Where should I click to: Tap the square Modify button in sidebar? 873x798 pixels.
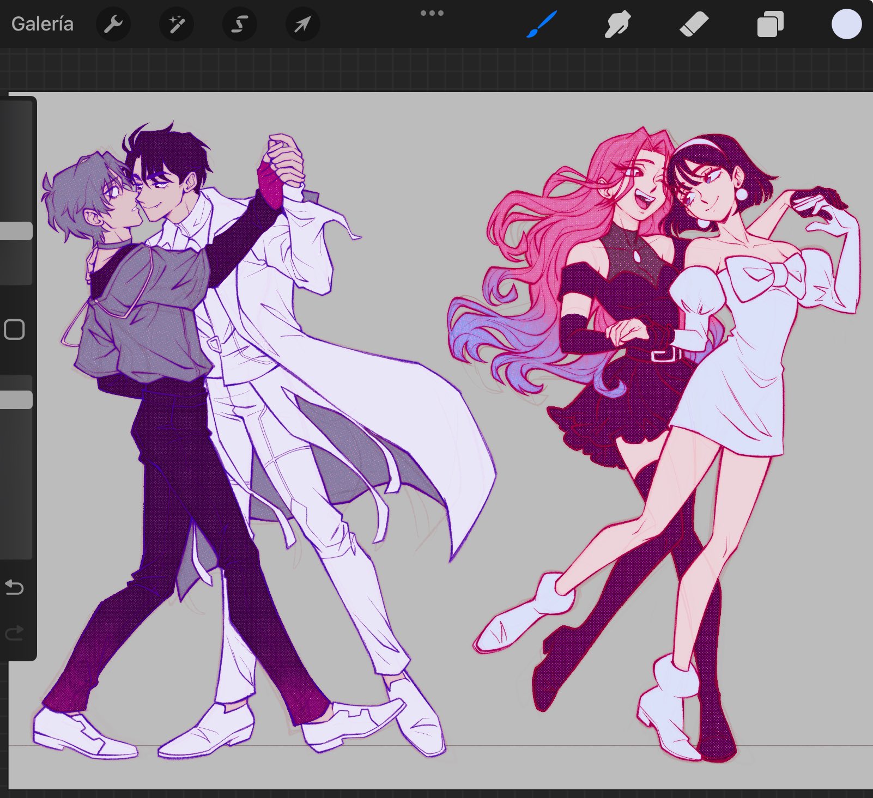14,330
